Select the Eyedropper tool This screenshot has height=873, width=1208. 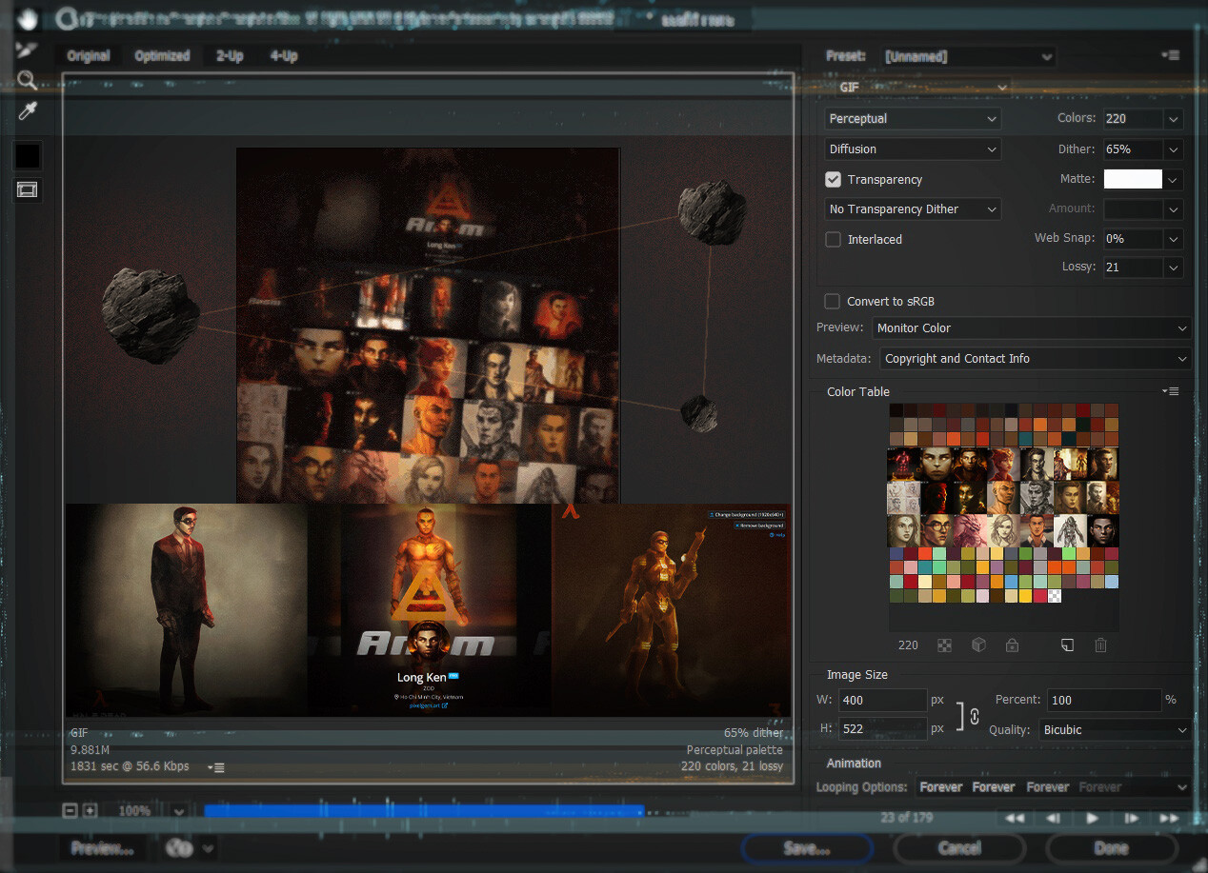coord(27,112)
